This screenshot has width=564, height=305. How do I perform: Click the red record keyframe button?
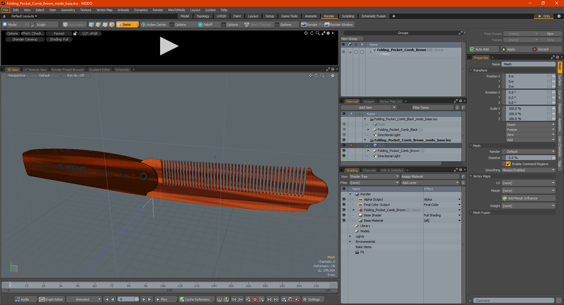coord(255,299)
